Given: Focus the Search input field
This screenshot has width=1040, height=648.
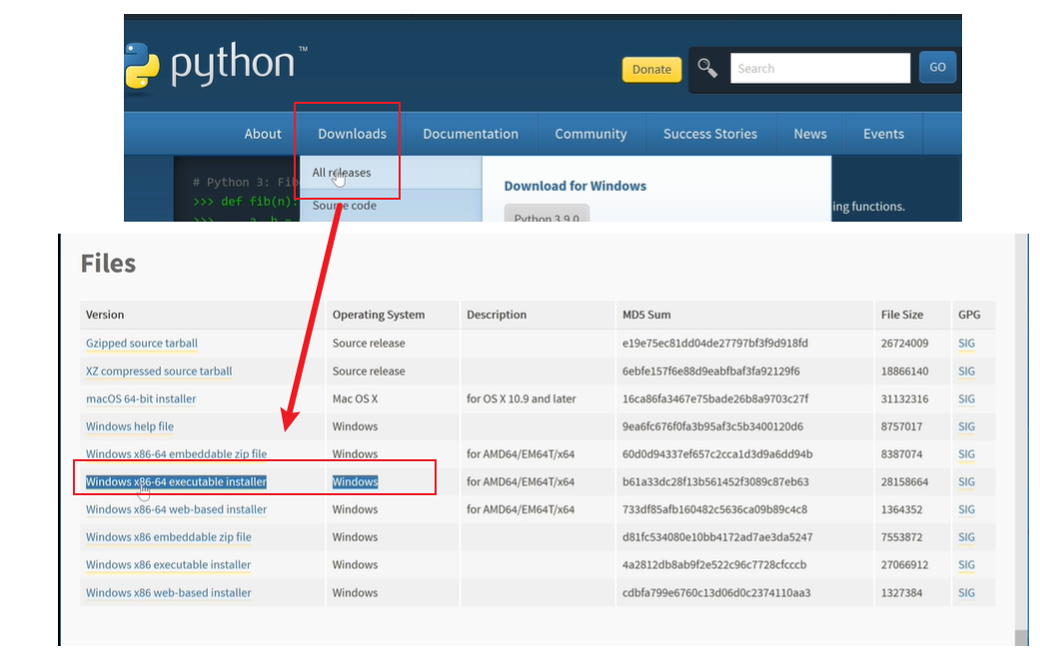Looking at the screenshot, I should (820, 68).
